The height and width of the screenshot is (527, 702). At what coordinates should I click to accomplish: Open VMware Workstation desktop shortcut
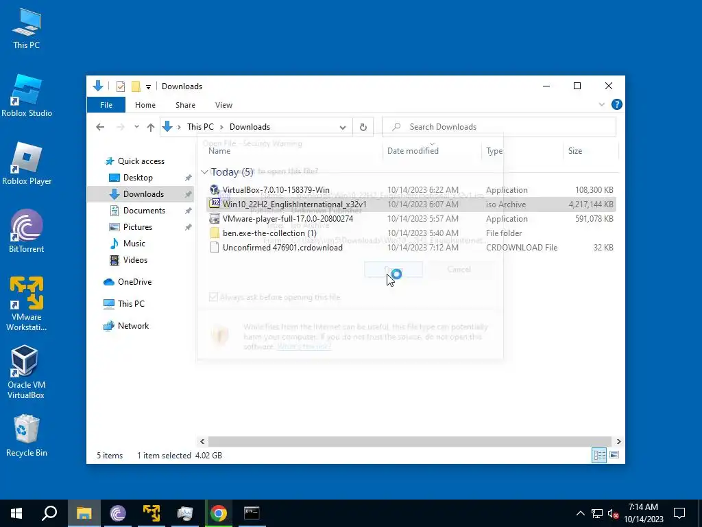[x=27, y=304]
